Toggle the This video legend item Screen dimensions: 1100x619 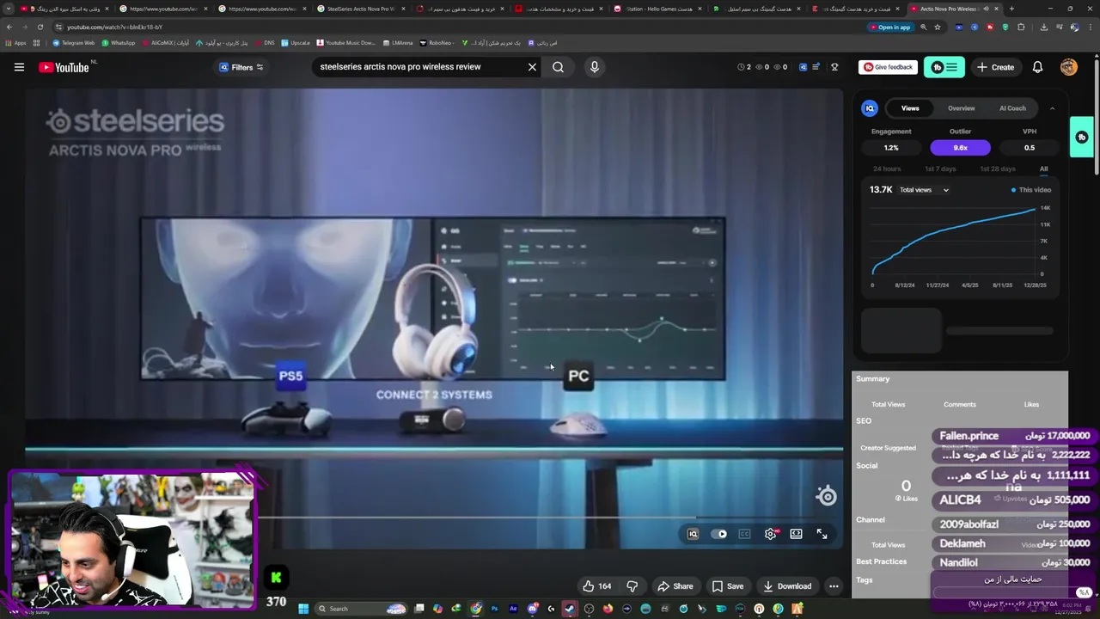[x=1031, y=190]
